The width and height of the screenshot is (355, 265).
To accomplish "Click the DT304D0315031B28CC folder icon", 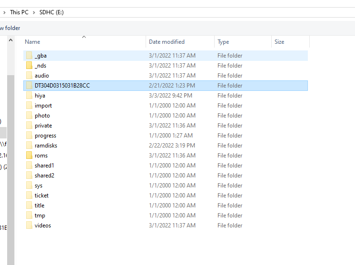I will tap(29, 85).
